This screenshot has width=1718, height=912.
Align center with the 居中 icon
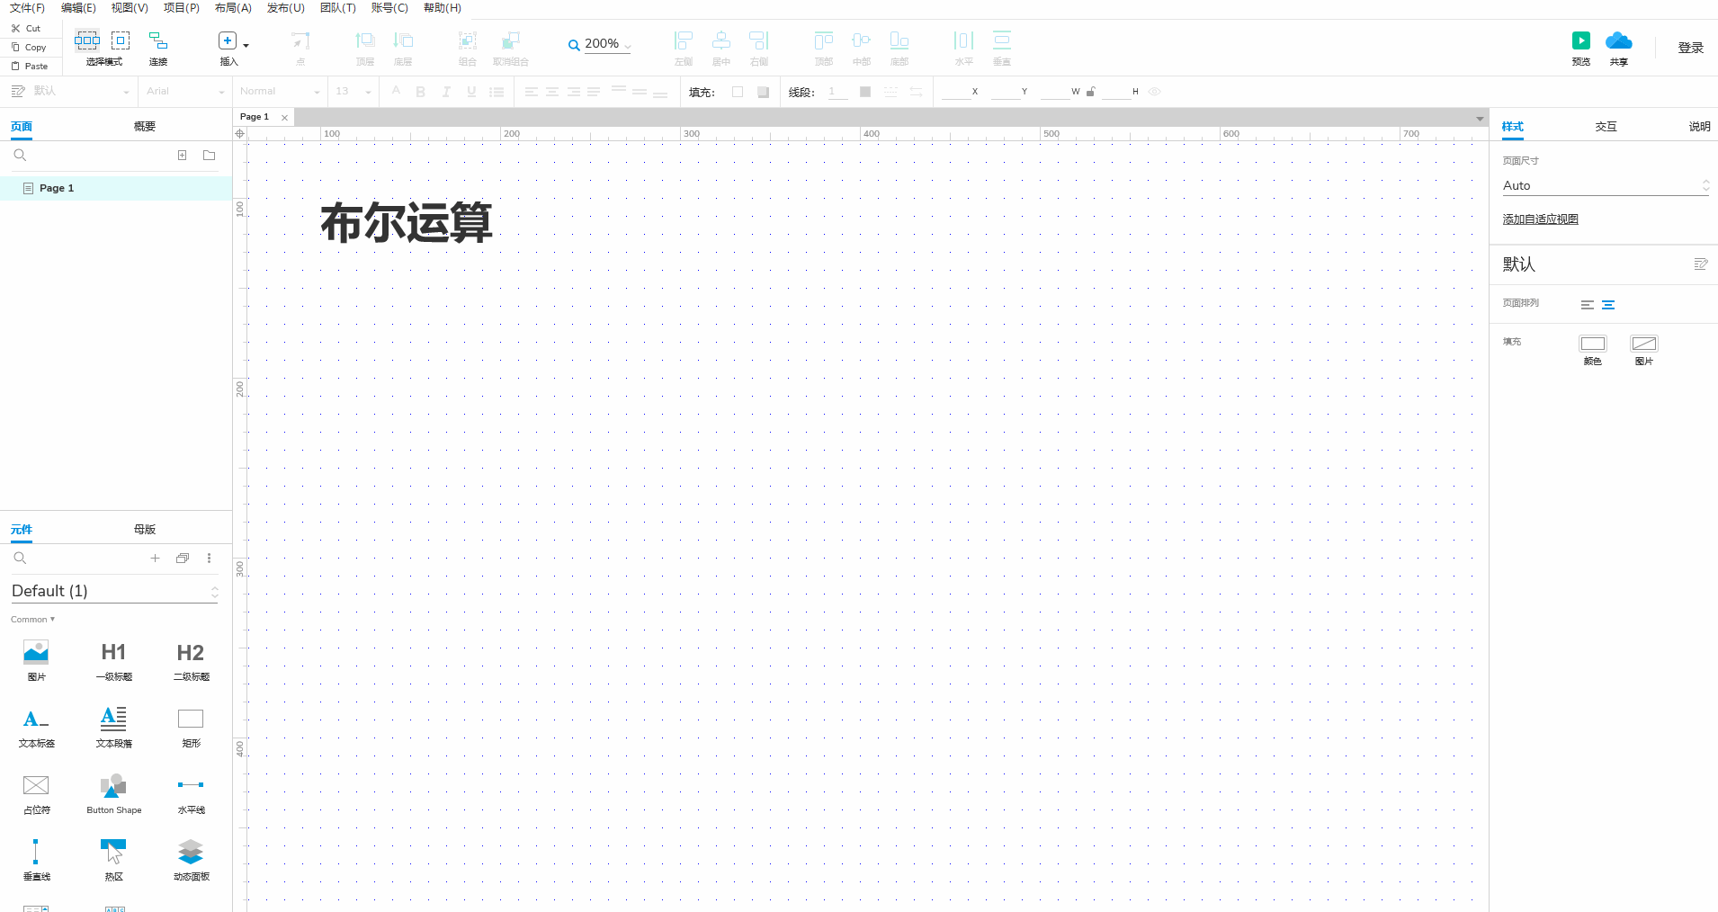pos(721,40)
